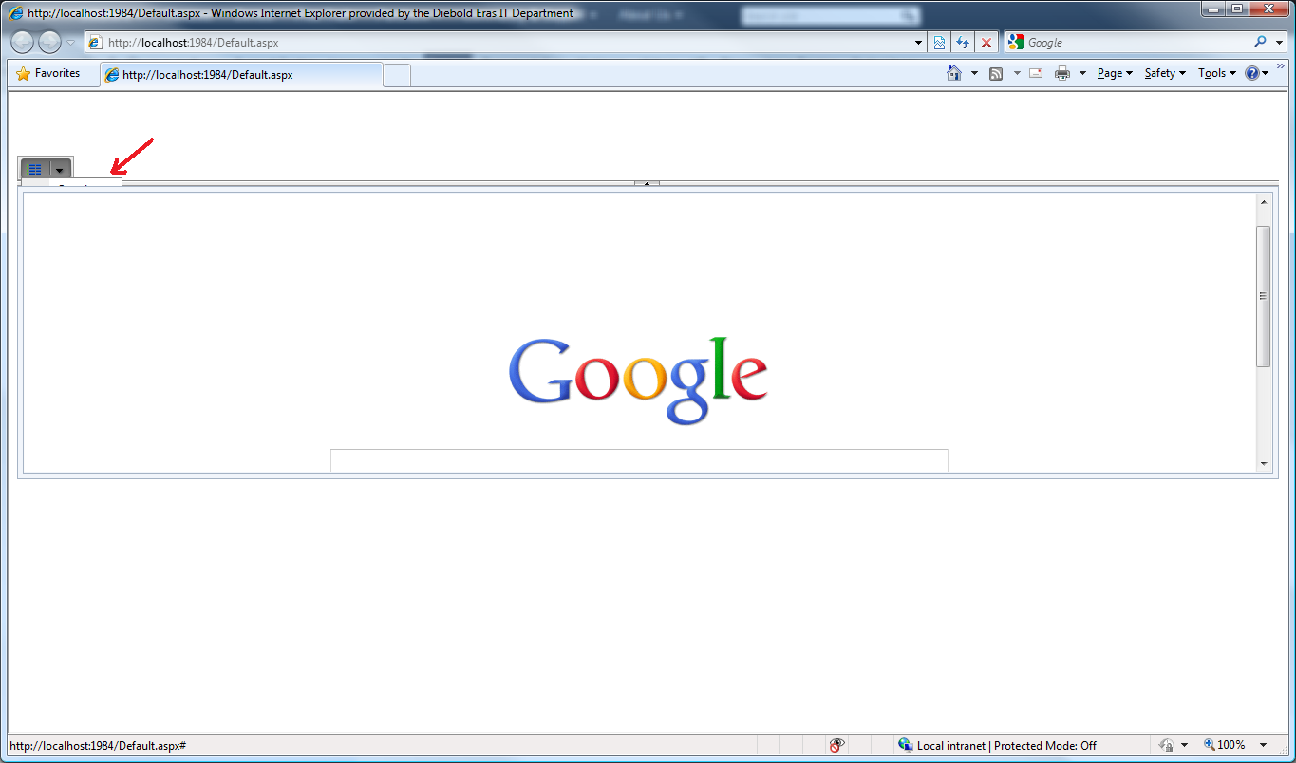
Task: Click the embedded frame scrollbar down arrow
Action: (1264, 464)
